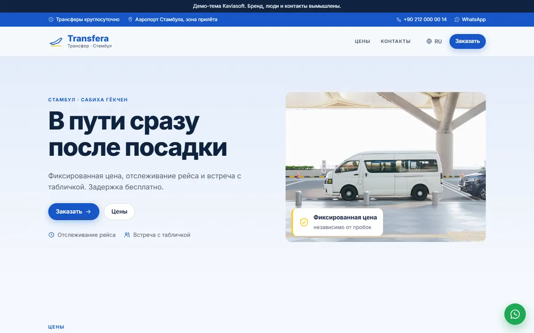Click the paragraph starting Фиксированная цена, отслеживание рейса

(145, 181)
